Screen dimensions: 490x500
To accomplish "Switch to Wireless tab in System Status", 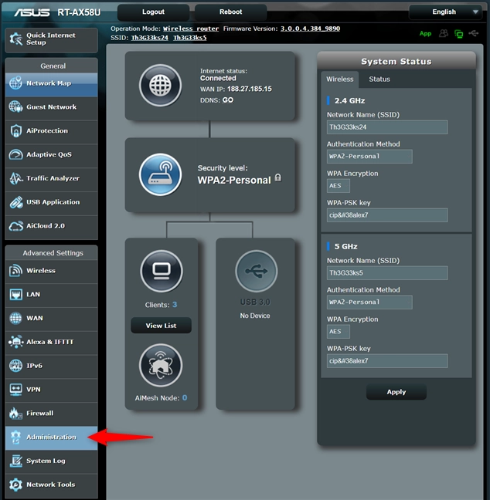I will (x=340, y=79).
